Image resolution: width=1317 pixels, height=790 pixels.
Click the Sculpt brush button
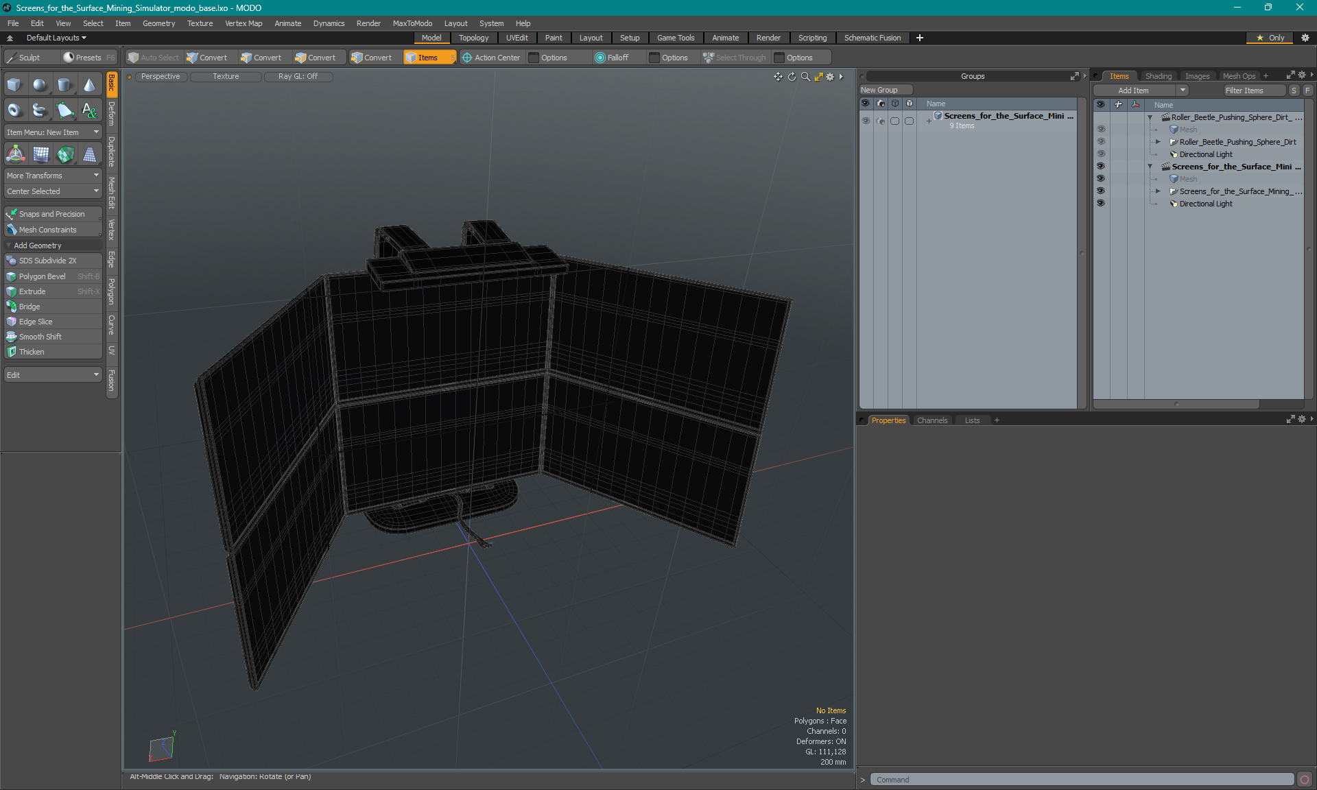[x=31, y=58]
